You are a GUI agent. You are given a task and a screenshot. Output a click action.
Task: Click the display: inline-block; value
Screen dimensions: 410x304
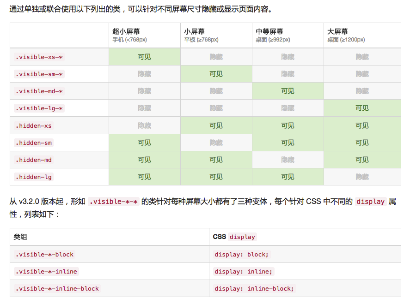click(x=254, y=289)
